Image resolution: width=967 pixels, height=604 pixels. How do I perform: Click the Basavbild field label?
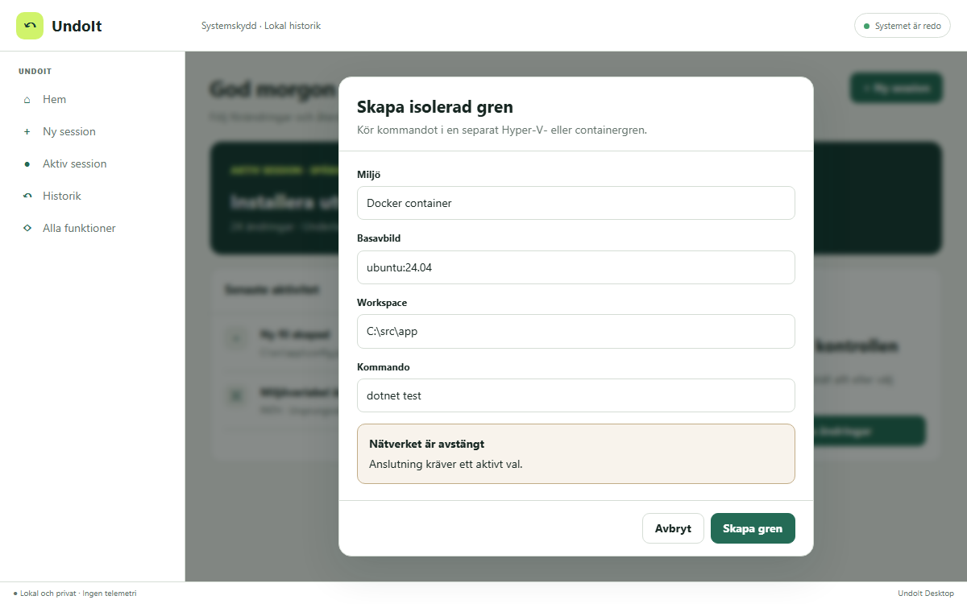coord(379,239)
